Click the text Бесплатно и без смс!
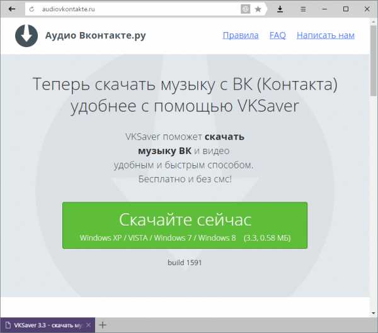378x333 pixels. (x=185, y=179)
